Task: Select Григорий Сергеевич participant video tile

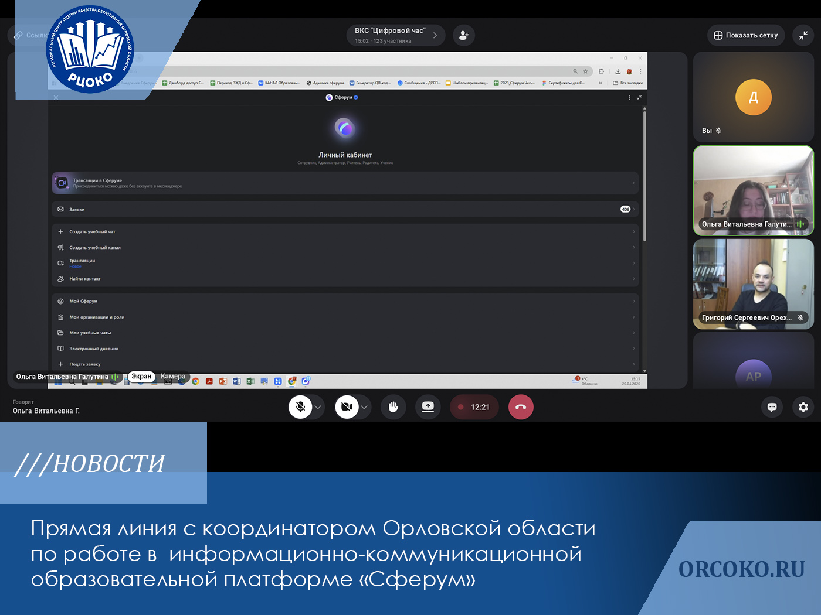Action: (753, 284)
